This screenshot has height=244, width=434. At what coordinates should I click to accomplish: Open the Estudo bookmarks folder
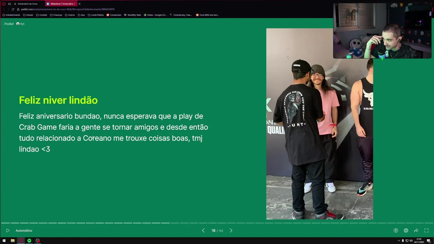point(28,15)
